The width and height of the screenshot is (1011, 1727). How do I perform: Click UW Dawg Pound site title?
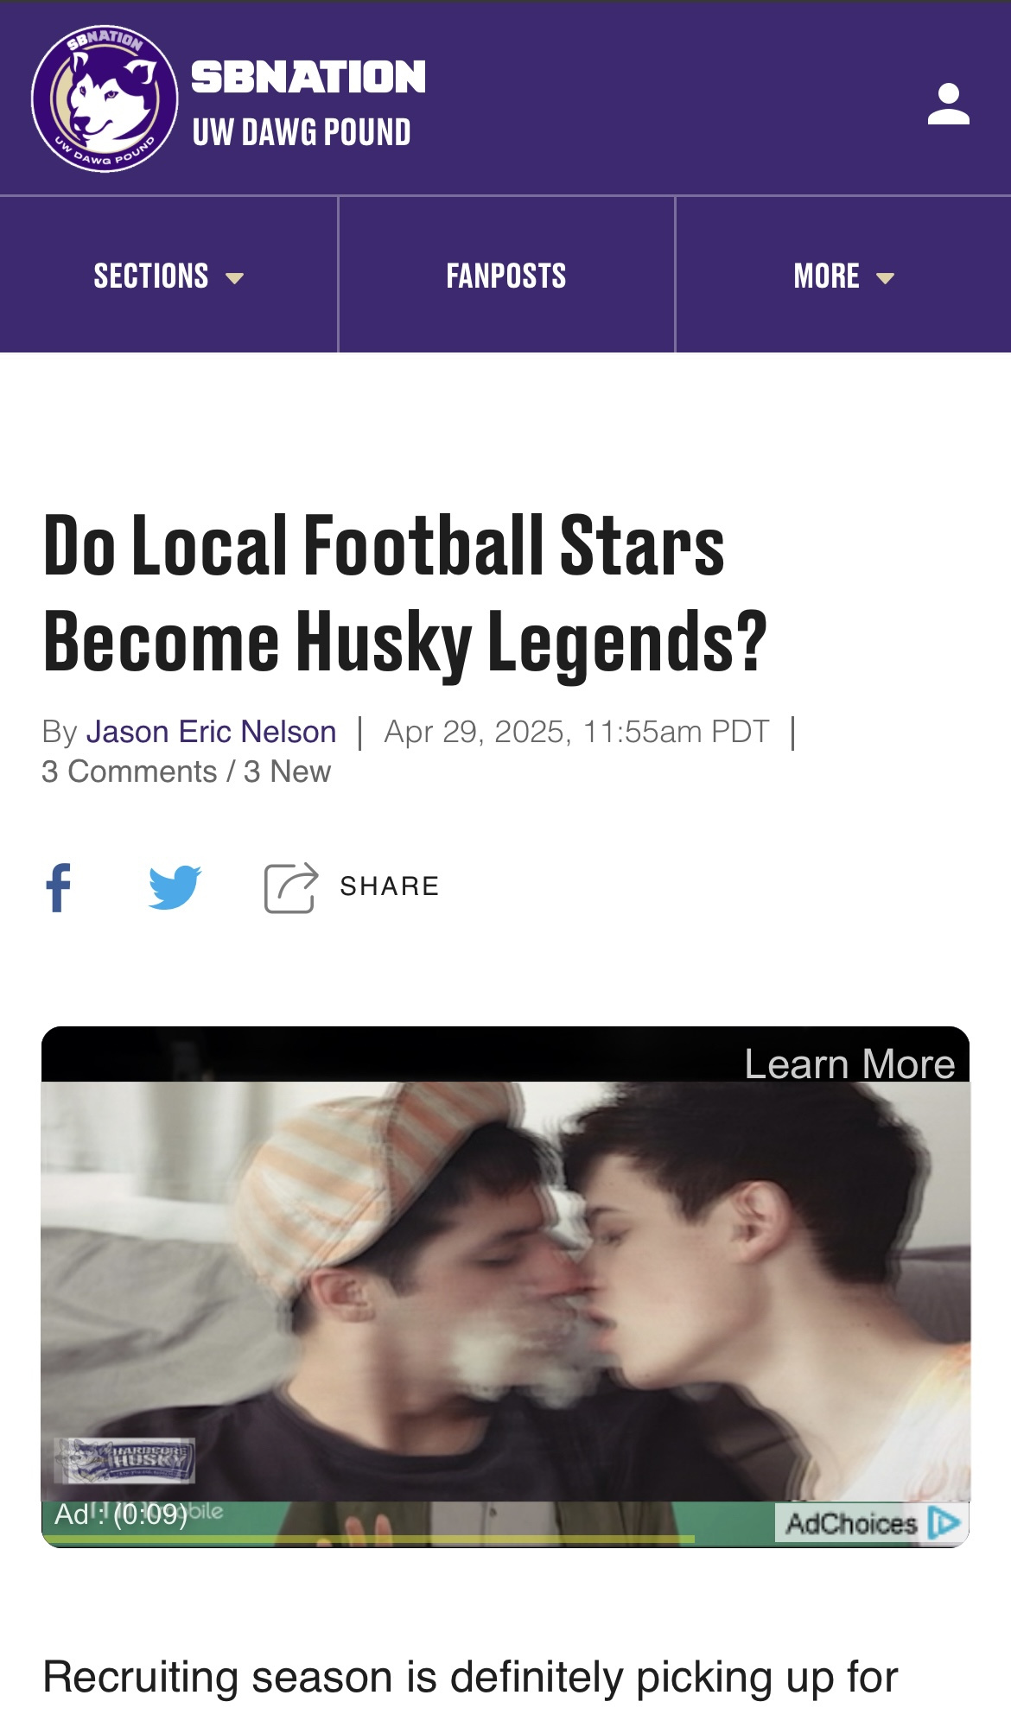302,132
